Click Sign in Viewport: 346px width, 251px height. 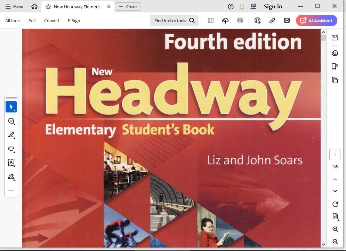click(273, 7)
